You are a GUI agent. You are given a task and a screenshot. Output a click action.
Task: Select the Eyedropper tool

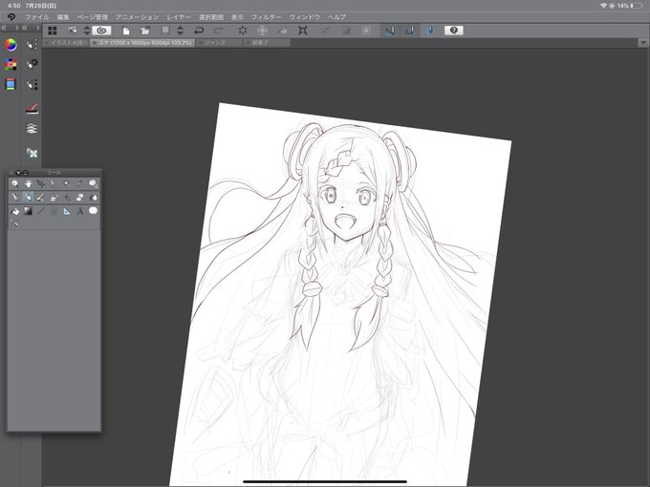pyautogui.click(x=79, y=183)
